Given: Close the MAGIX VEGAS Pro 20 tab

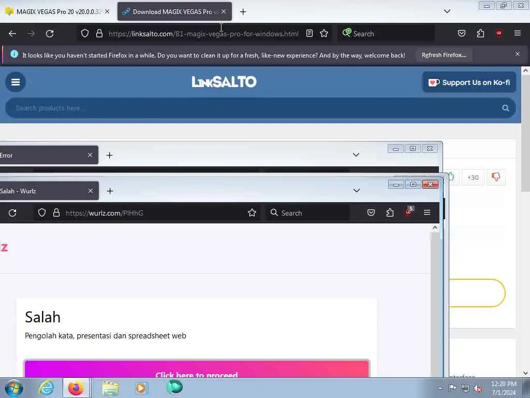Looking at the screenshot, I should pos(107,11).
